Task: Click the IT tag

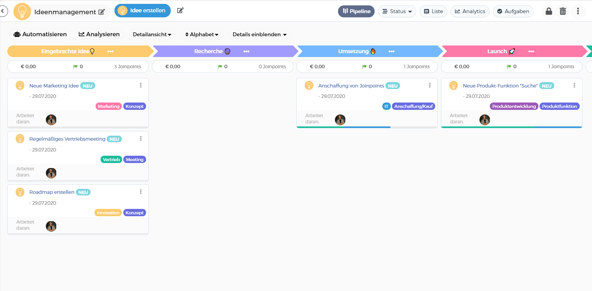Action: 387,106
